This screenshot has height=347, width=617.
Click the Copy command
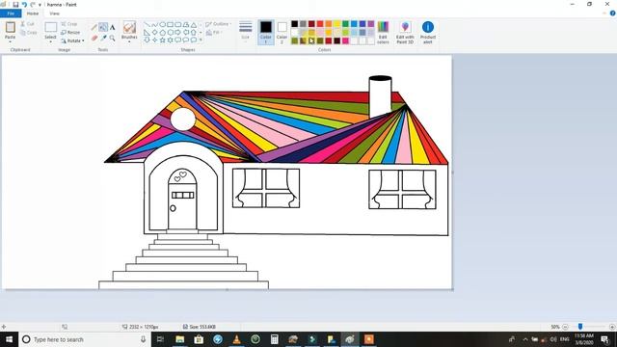click(28, 32)
